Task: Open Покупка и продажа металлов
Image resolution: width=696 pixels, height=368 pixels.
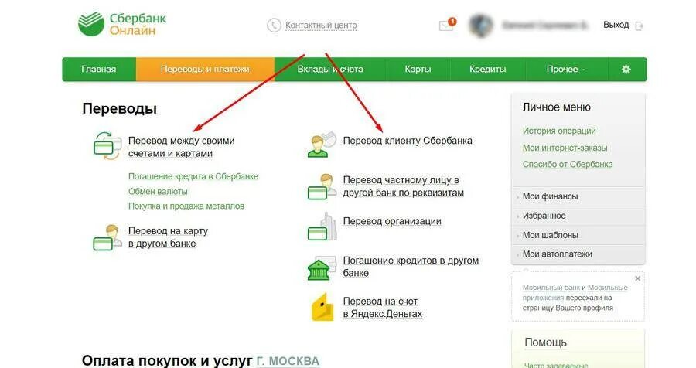Action: pos(186,206)
